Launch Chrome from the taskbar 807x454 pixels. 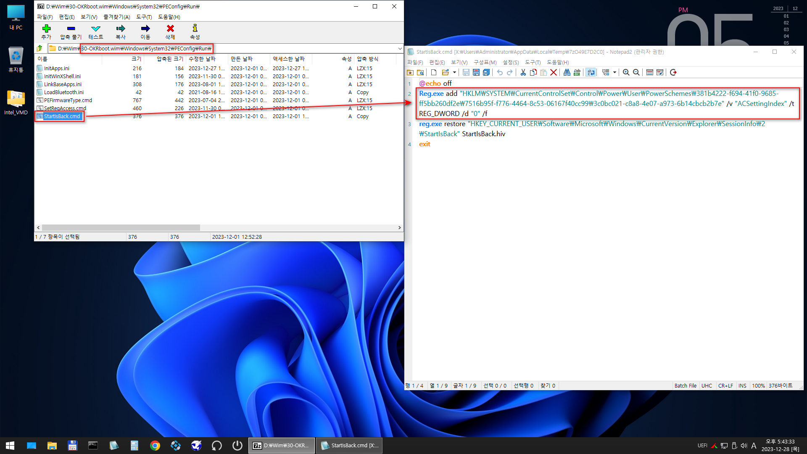point(155,445)
